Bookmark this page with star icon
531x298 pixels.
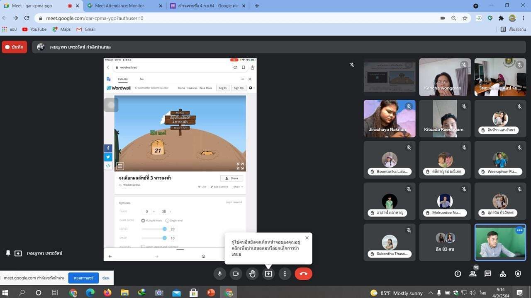click(465, 18)
